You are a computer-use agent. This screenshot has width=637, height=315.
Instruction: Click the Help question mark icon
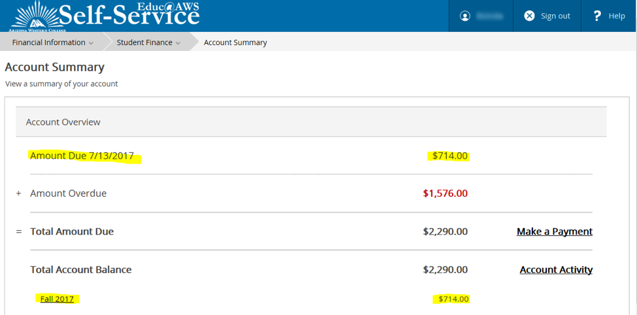(x=596, y=16)
